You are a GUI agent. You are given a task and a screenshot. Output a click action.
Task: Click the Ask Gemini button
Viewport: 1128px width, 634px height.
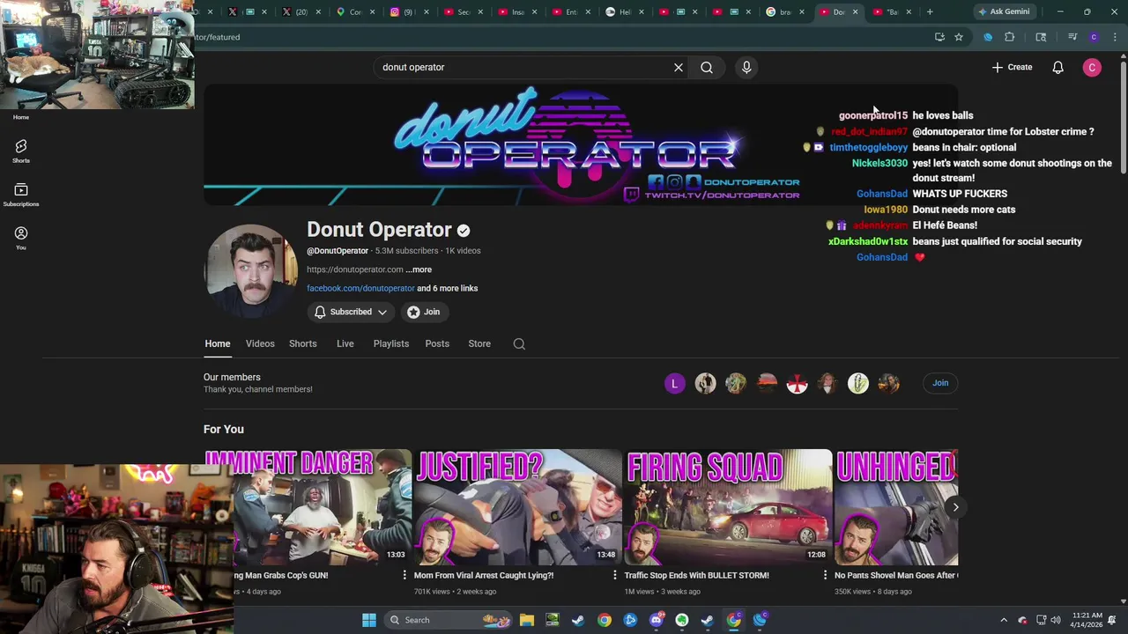[x=1004, y=11]
